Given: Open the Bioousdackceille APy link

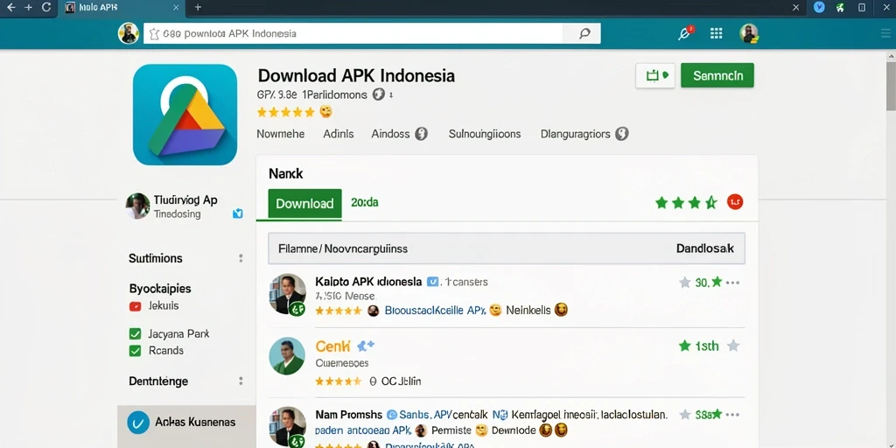Looking at the screenshot, I should 435,311.
